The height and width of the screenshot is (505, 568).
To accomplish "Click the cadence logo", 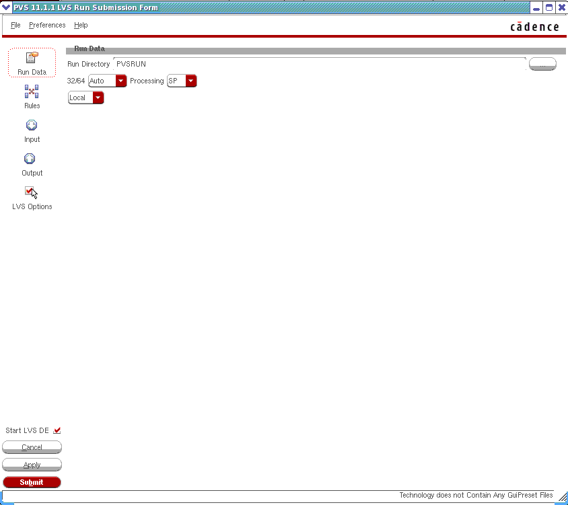I will 534,26.
